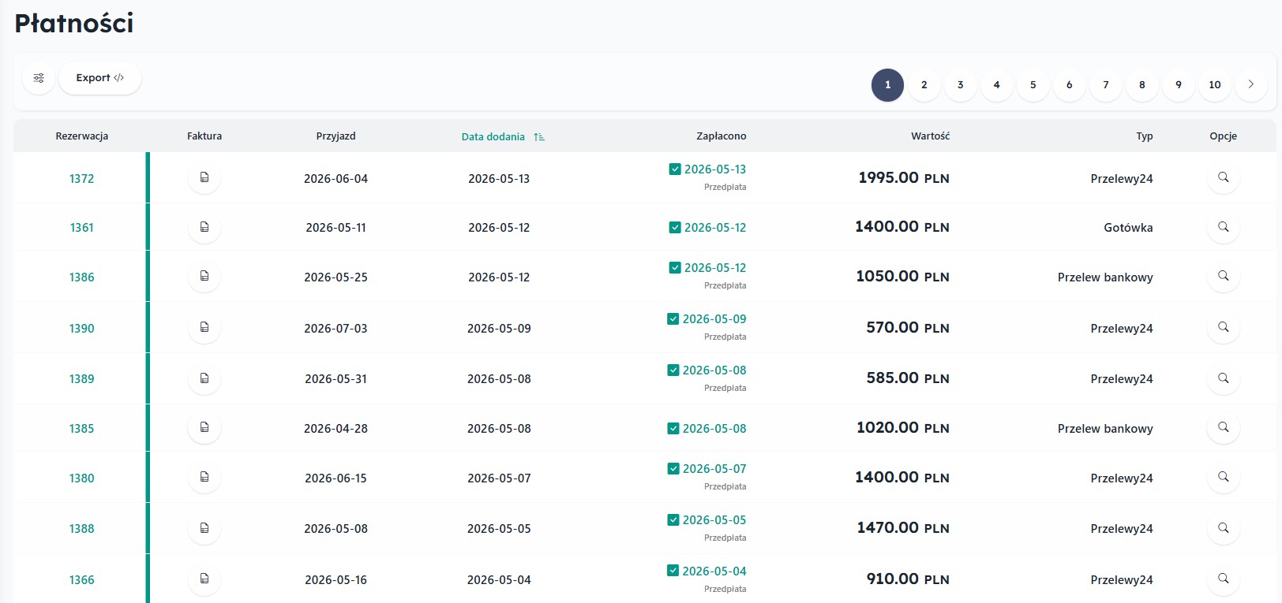Open invoice icon for reservation 1372
Screen dimensions: 1282x603
[x=204, y=177]
